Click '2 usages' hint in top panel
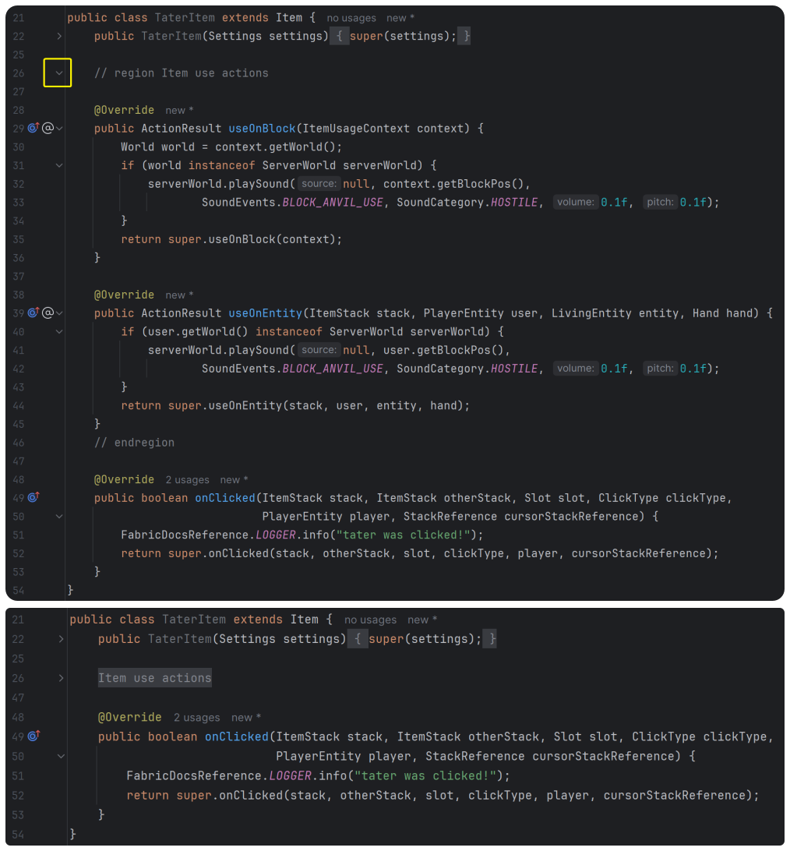This screenshot has width=790, height=851. click(x=187, y=480)
